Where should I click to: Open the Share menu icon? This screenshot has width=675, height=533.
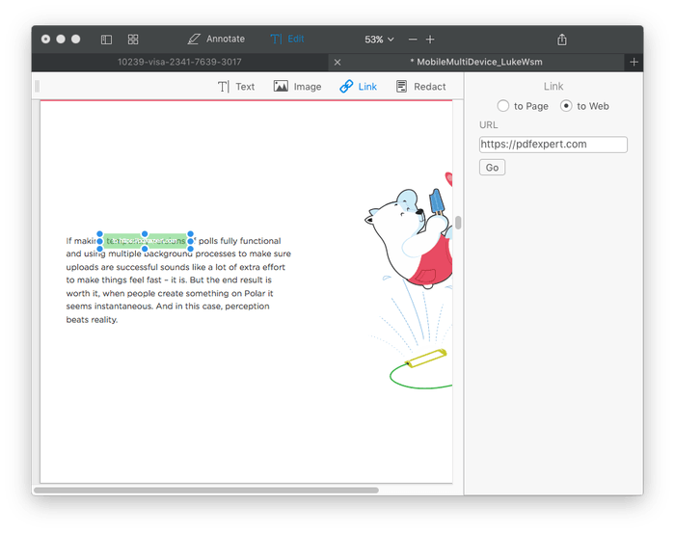coord(562,40)
